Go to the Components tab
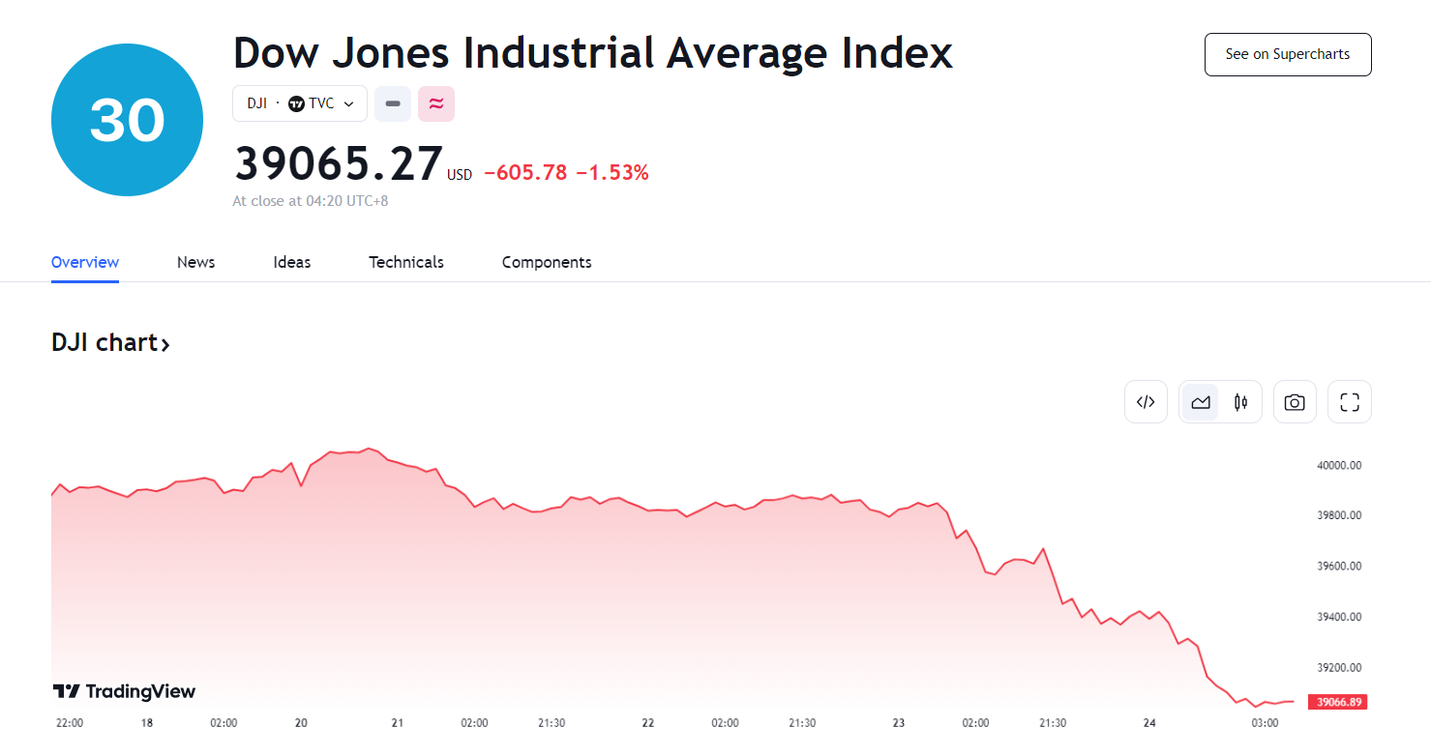Screen dimensions: 1431x756 coord(547,262)
